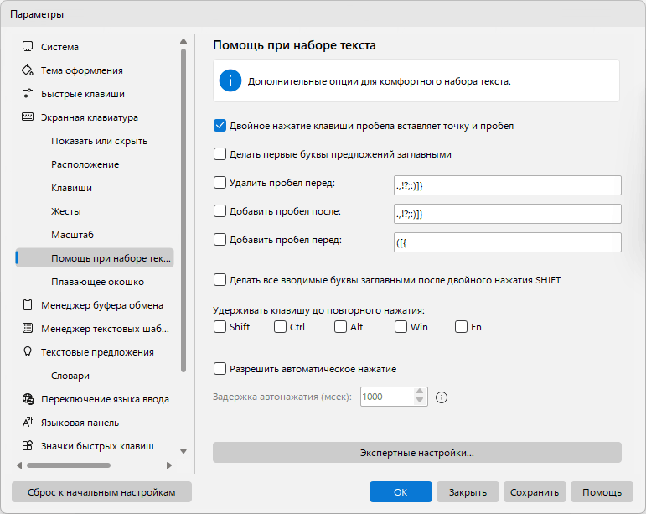Click the Закрыть button
The image size is (646, 514).
[468, 491]
